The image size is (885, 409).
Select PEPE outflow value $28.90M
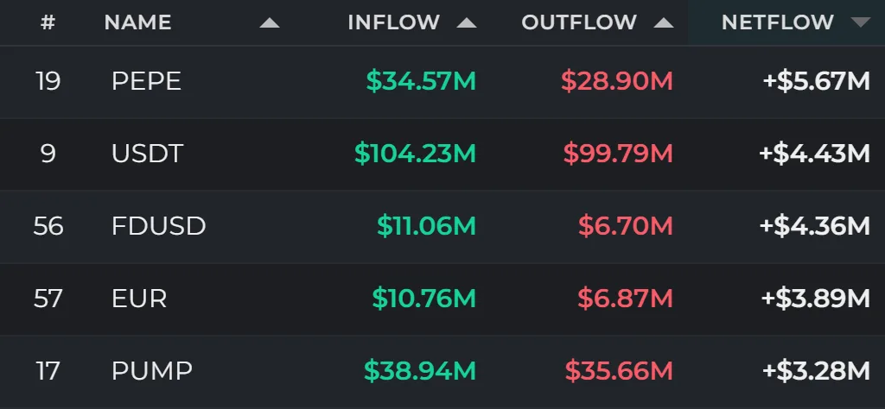617,82
